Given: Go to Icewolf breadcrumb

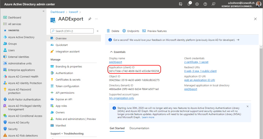Looking at the screenshot, I should [73, 12].
